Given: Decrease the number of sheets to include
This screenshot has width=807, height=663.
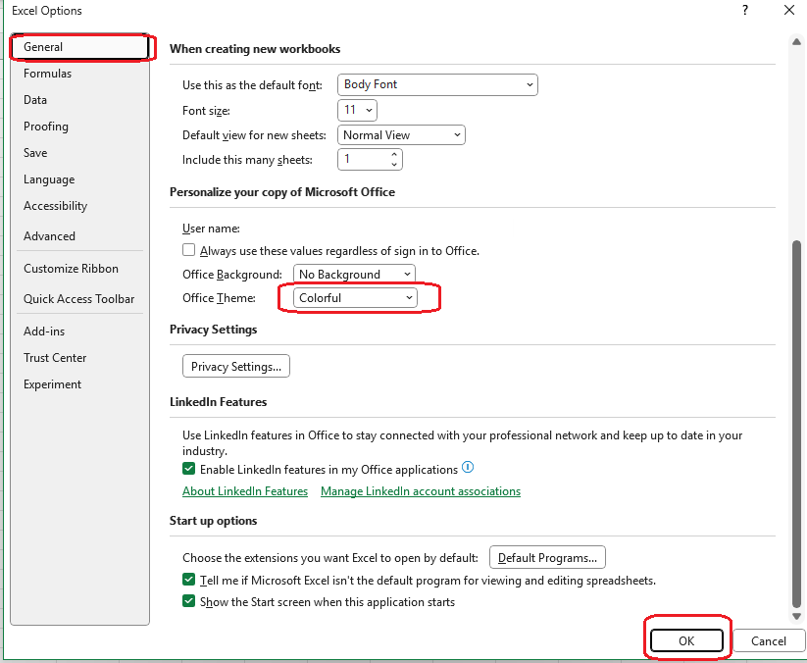Looking at the screenshot, I should pyautogui.click(x=394, y=164).
